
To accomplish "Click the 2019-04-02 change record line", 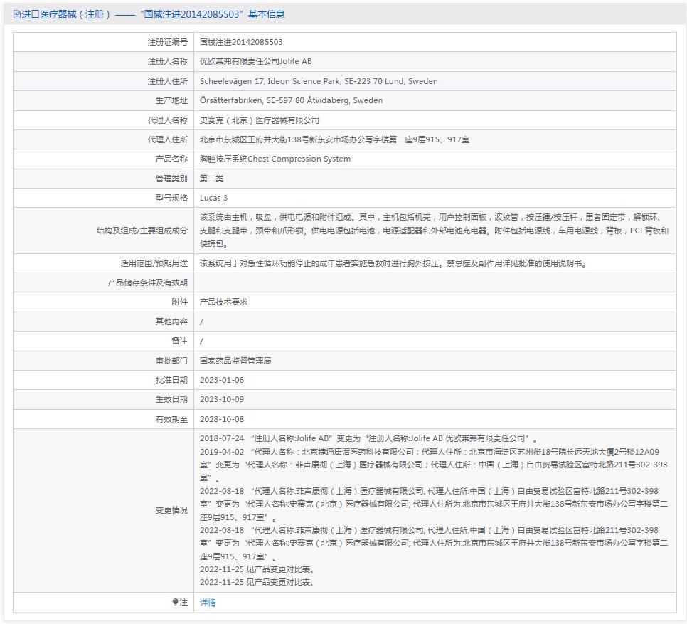I will 434,465.
